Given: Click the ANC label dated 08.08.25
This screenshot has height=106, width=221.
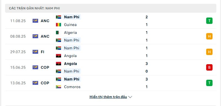Looking at the screenshot, I should coord(45,37).
